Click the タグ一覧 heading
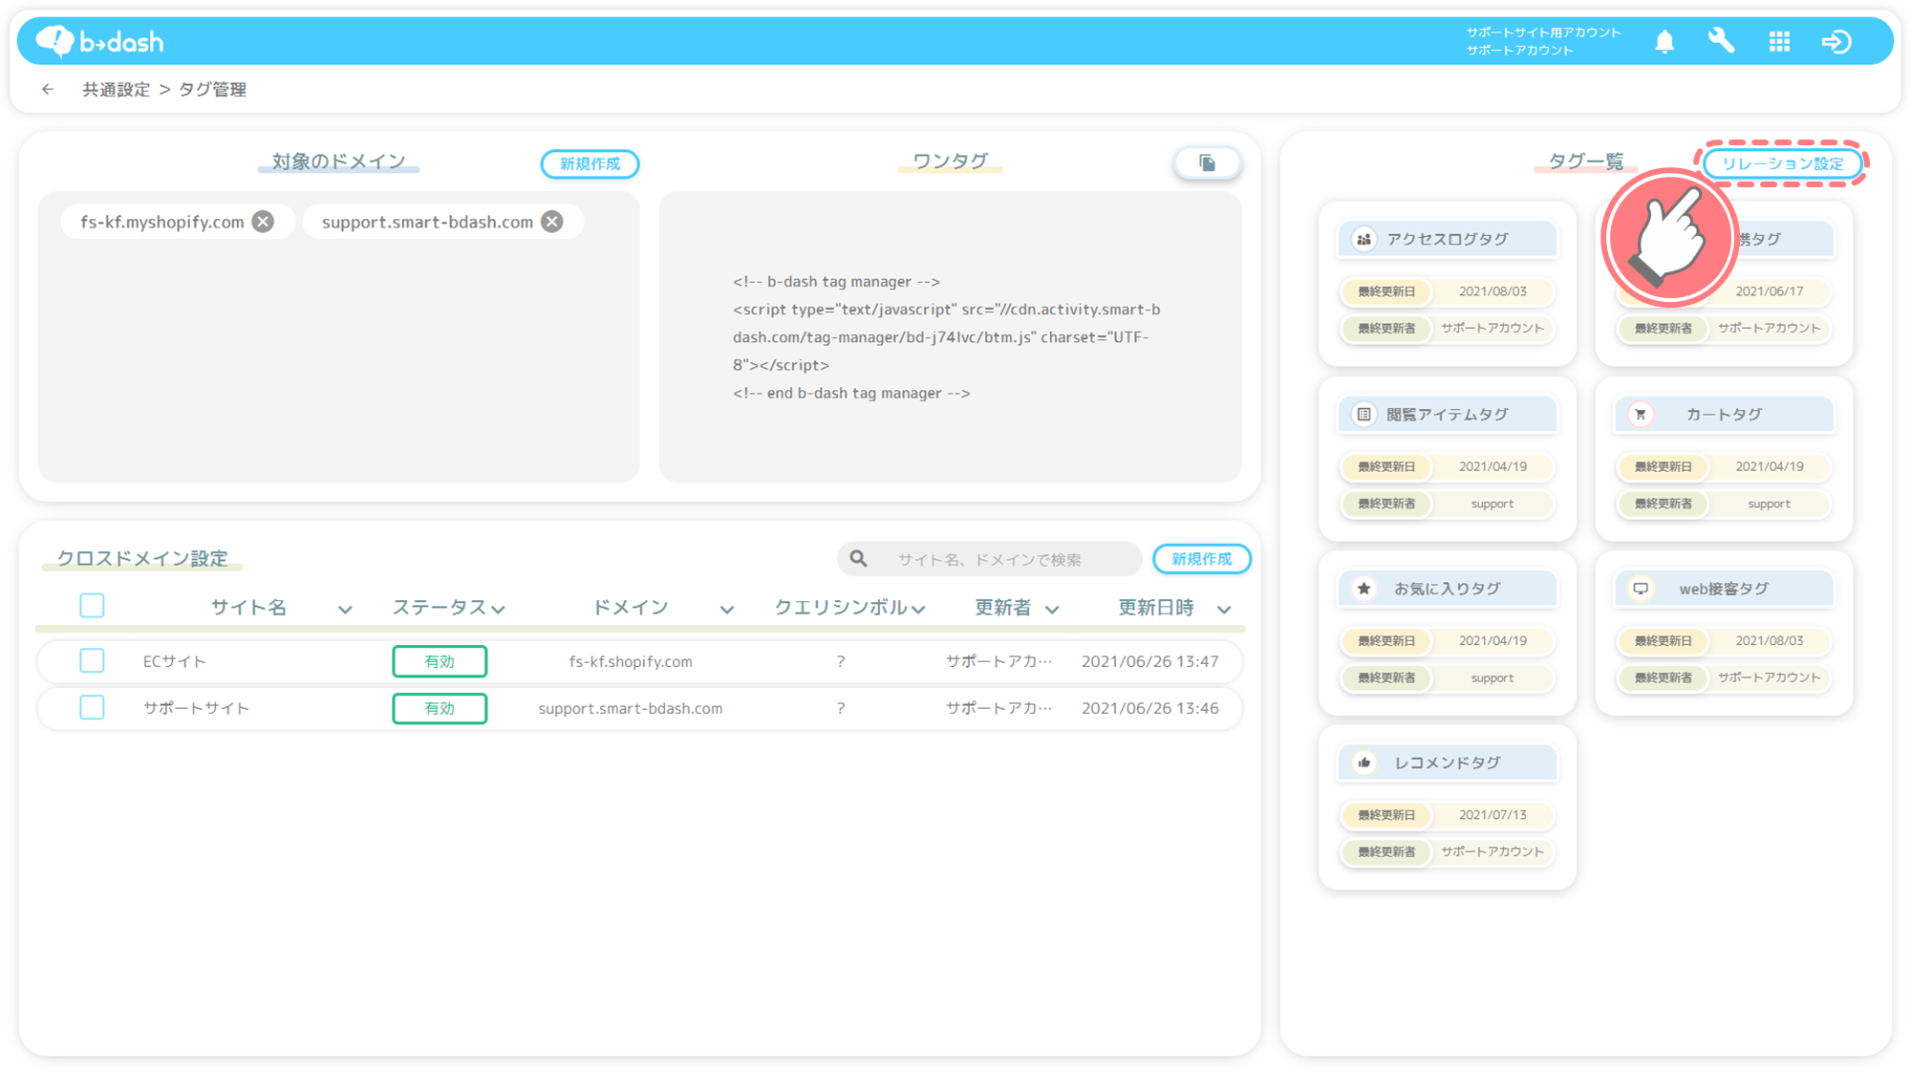Viewport: 1911px width, 1075px height. pos(1585,161)
